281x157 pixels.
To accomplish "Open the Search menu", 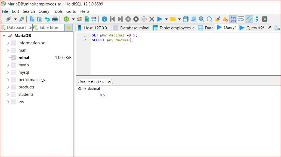I will click(x=29, y=11).
